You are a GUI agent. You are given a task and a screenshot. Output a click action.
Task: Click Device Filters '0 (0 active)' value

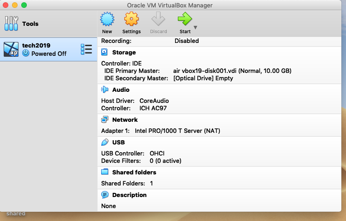[x=165, y=161]
